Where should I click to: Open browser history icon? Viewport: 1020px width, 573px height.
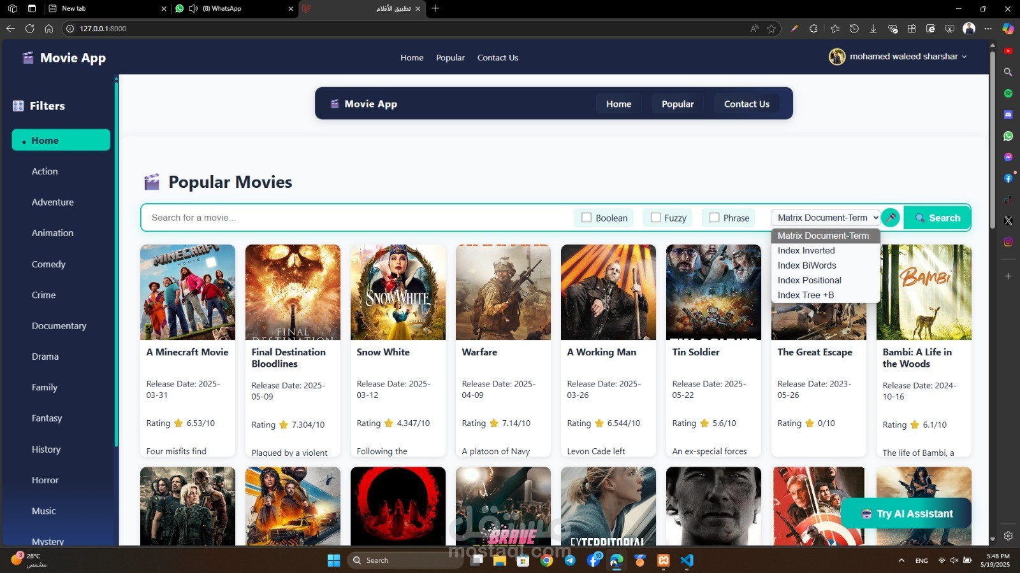point(854,29)
